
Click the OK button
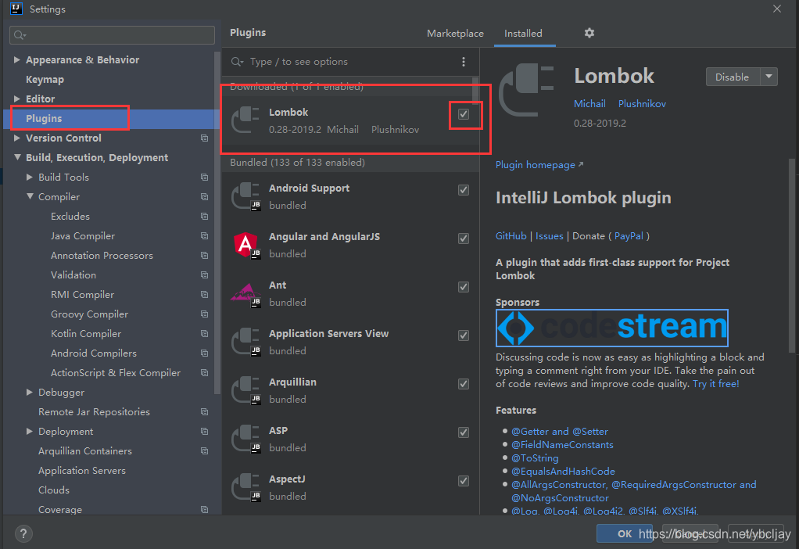pos(624,533)
